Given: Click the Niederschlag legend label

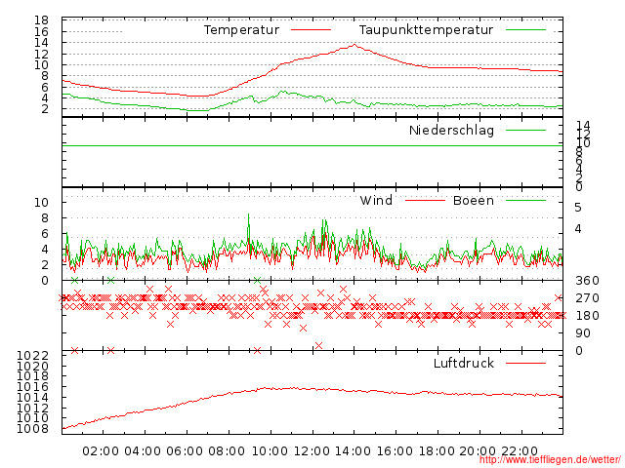Looking at the screenshot, I should (451, 131).
